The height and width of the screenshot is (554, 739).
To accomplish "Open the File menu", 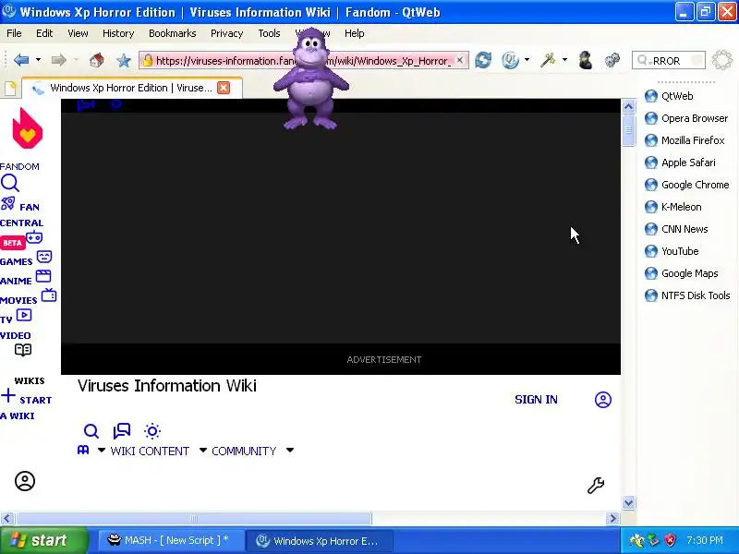I will 14,33.
